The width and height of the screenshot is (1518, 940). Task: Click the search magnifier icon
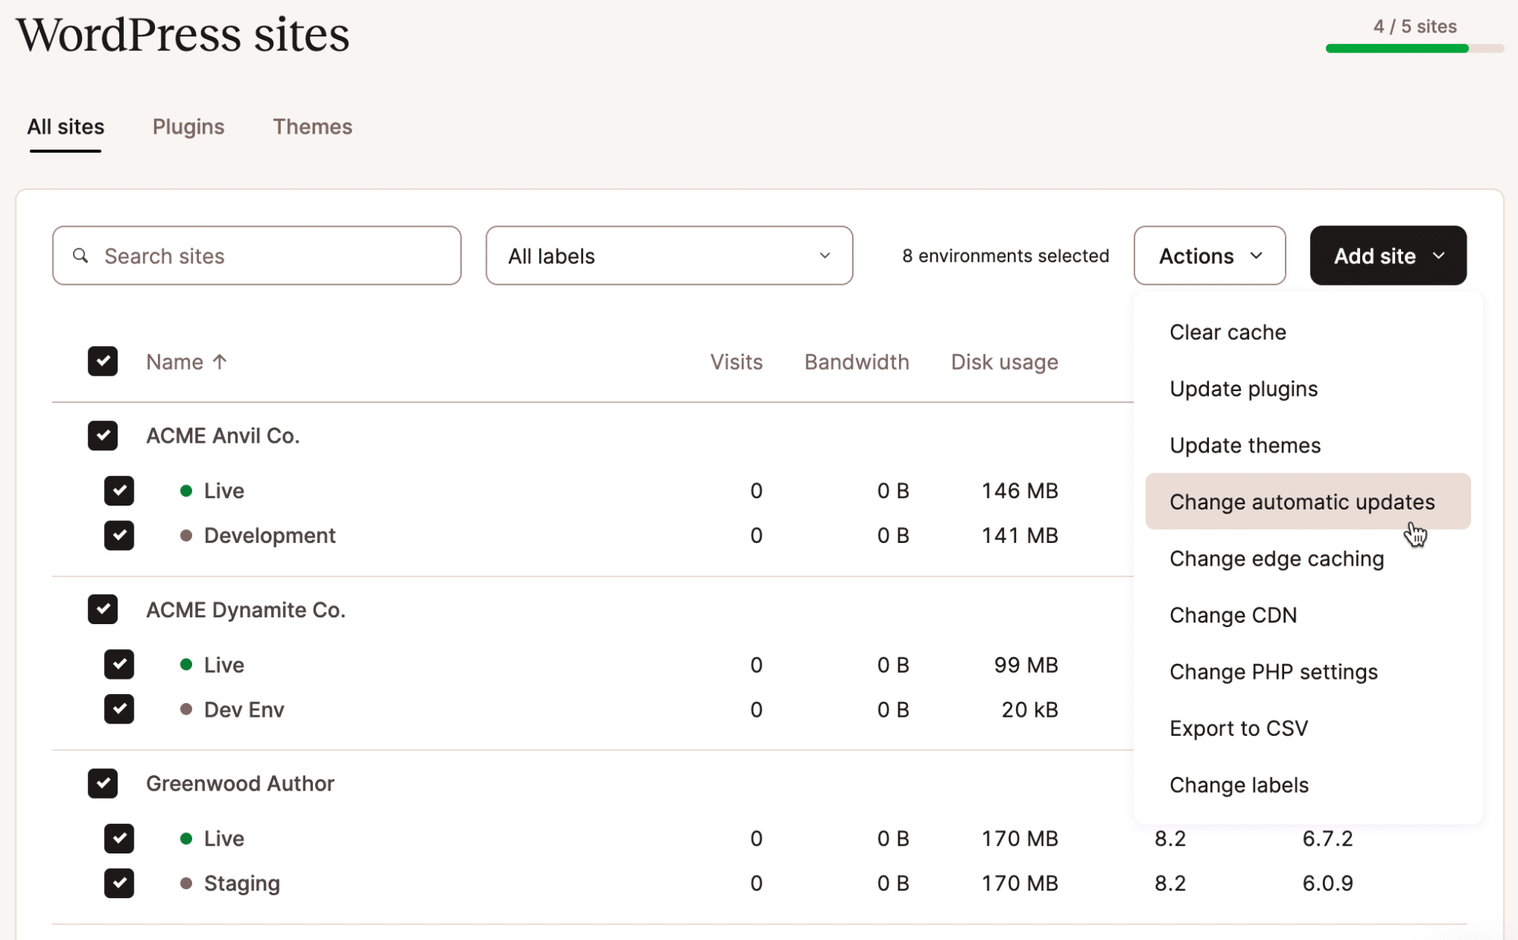pyautogui.click(x=81, y=256)
